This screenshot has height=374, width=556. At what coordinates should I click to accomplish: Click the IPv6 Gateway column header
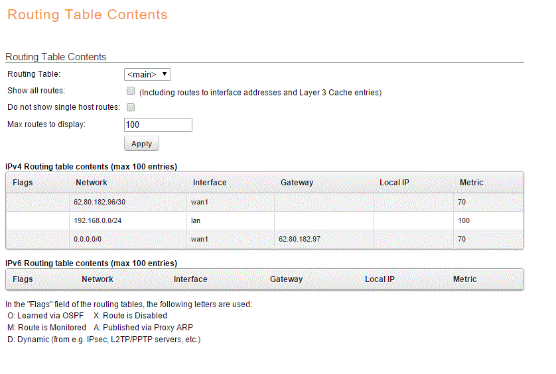tap(286, 279)
